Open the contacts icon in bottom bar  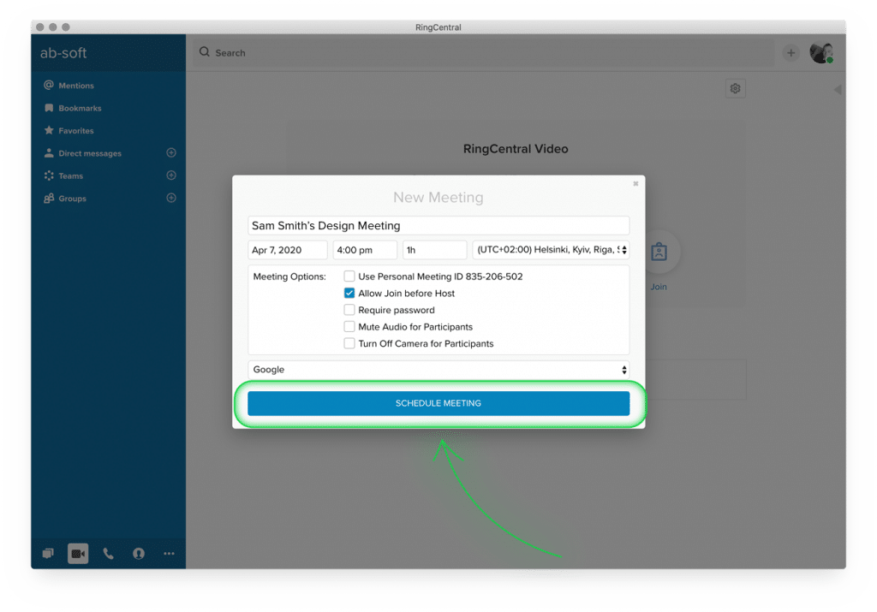pyautogui.click(x=139, y=554)
